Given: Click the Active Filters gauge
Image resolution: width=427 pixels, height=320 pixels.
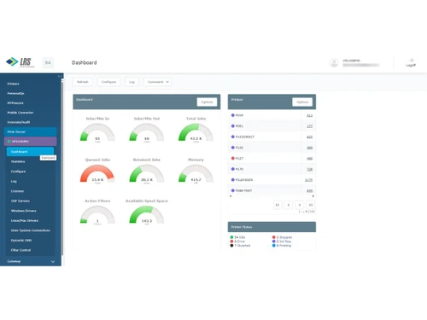Looking at the screenshot, I should [x=97, y=215].
